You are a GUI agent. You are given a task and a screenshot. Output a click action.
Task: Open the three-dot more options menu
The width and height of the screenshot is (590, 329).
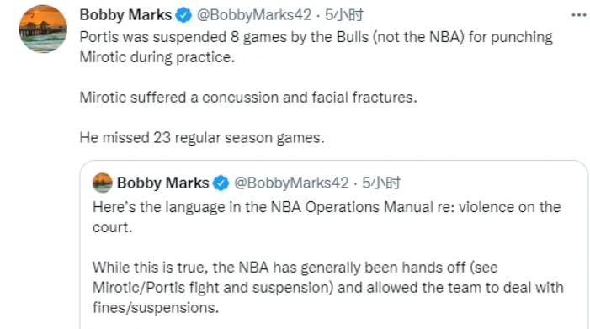coord(579,15)
